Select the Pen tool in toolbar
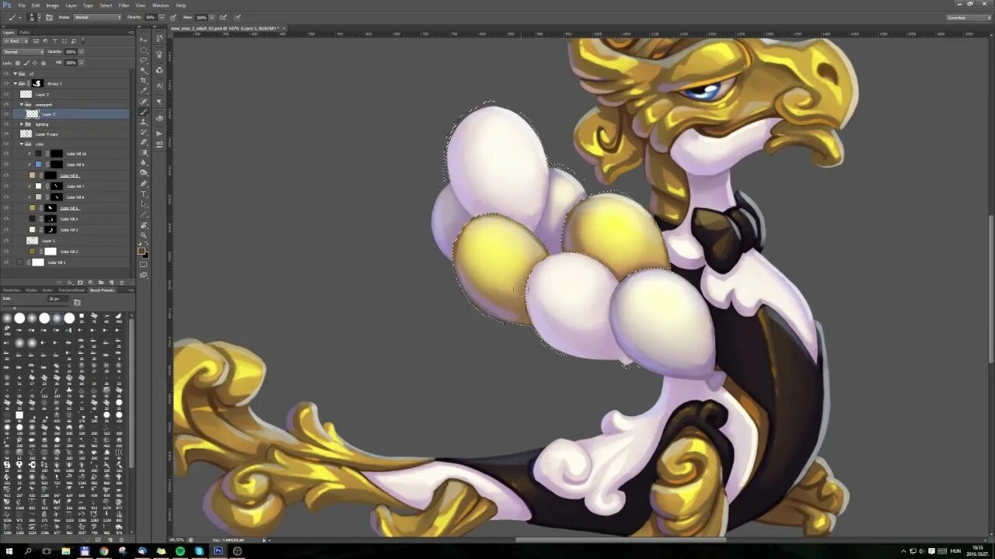The image size is (995, 559). click(x=144, y=183)
